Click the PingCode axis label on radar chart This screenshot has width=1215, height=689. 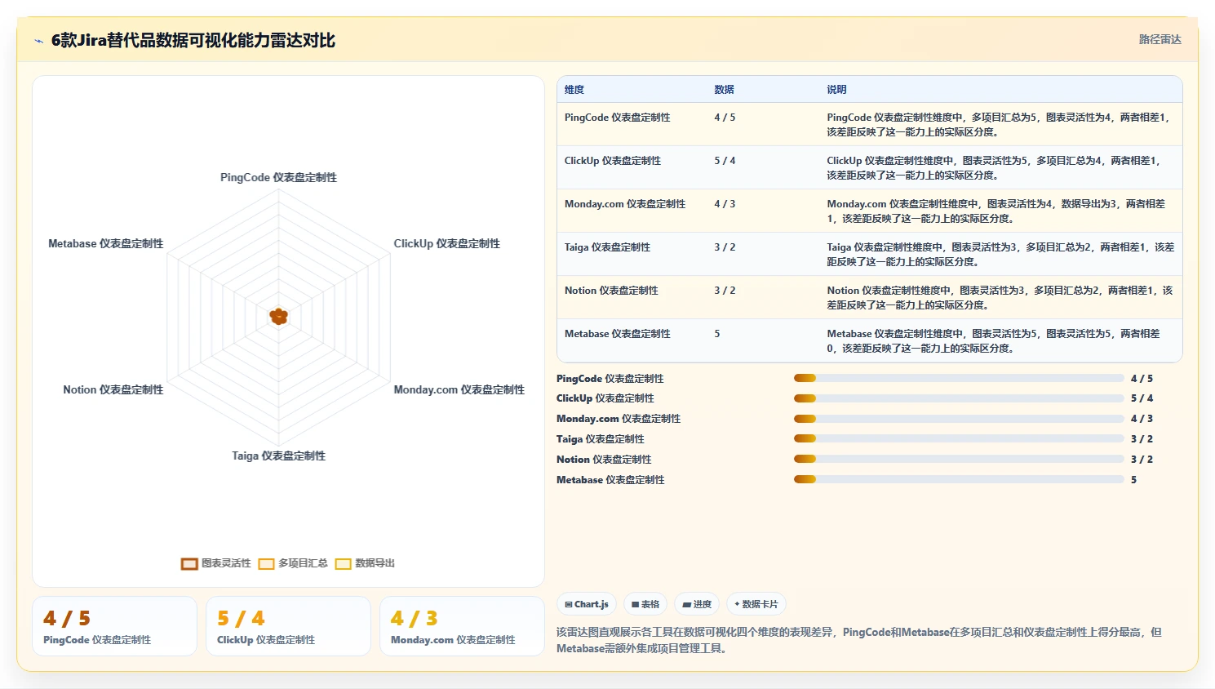coord(278,177)
